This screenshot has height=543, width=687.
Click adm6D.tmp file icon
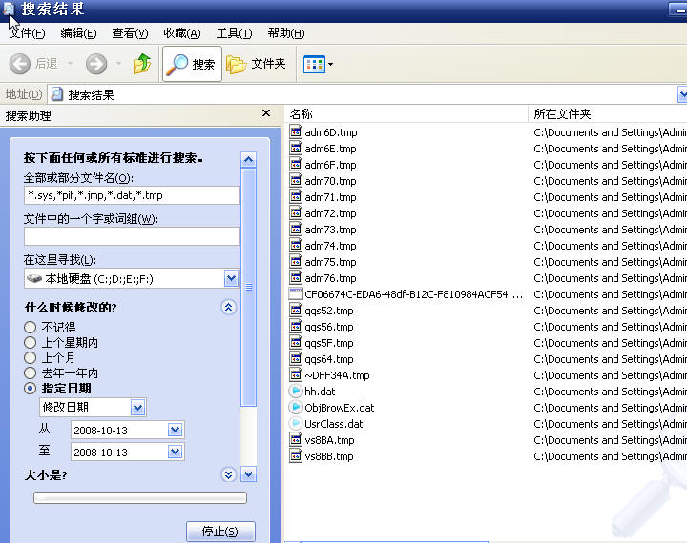(296, 131)
